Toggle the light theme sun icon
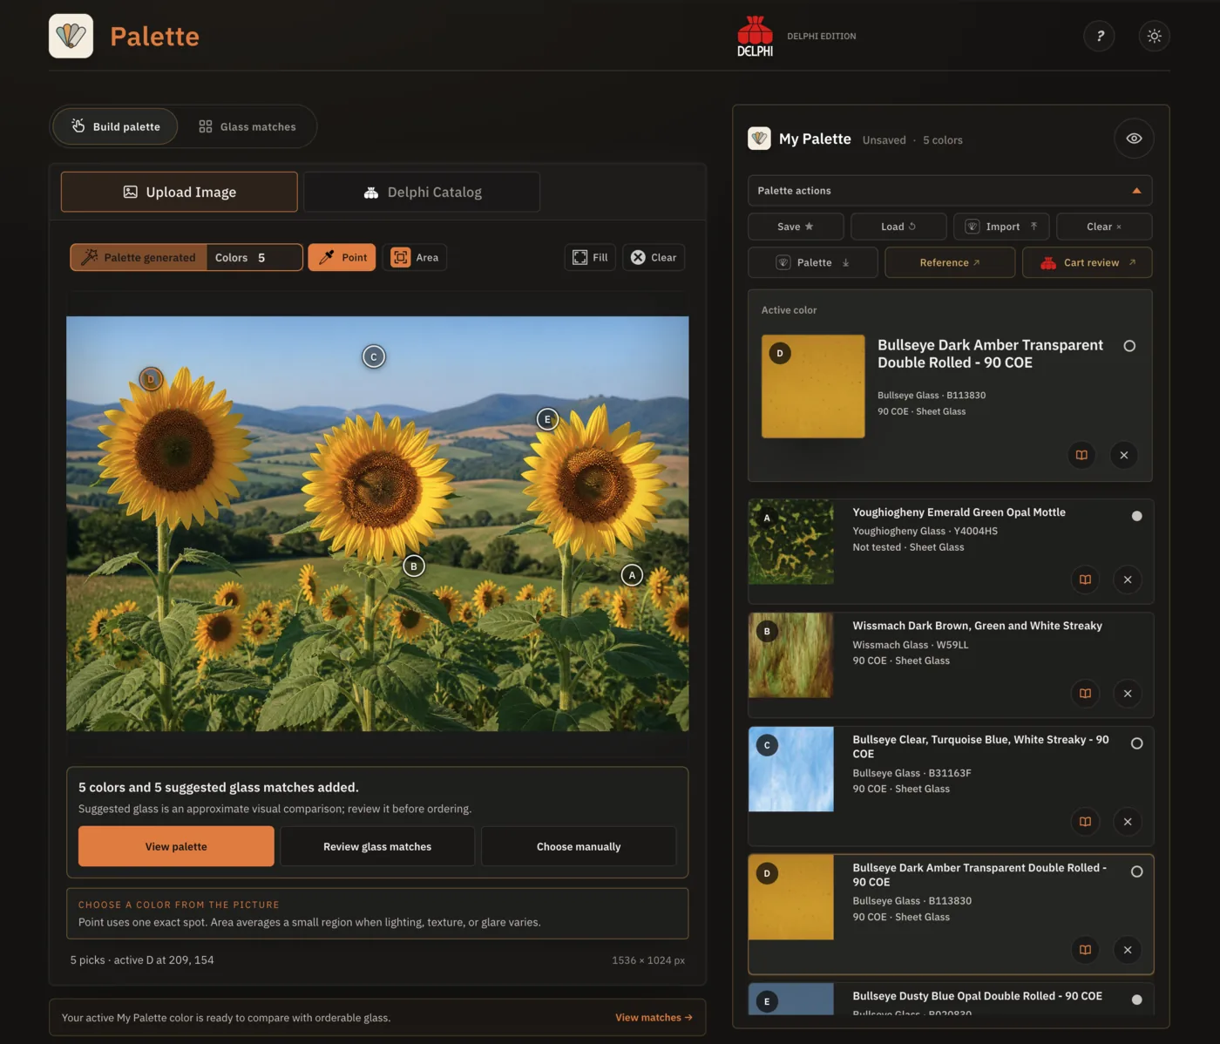The image size is (1220, 1044). pyautogui.click(x=1154, y=36)
